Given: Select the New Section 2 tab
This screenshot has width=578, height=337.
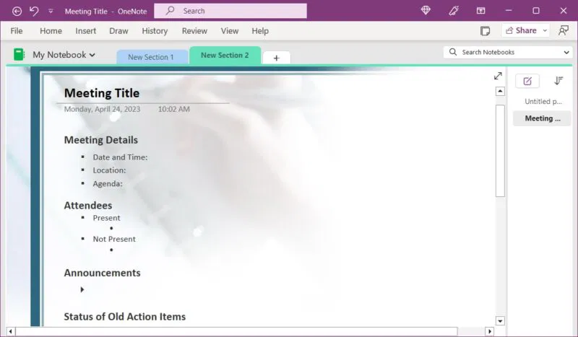Looking at the screenshot, I should coord(225,56).
